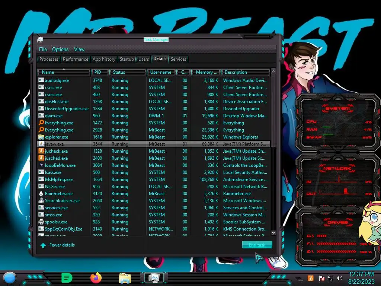The width and height of the screenshot is (381, 286).
Task: Click the loopBeMon.exe process icon
Action: [41, 165]
